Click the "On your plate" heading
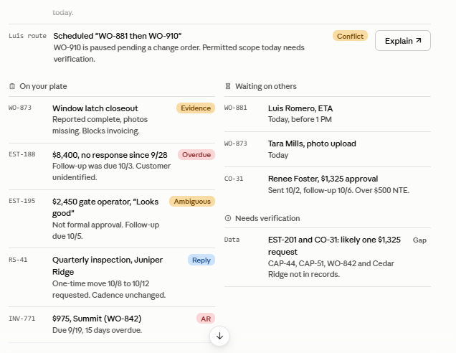Viewport: 456px width, 353px height. [x=43, y=86]
